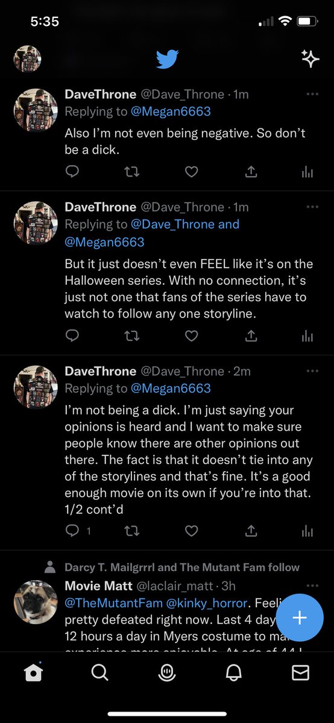Like the 'Also I'm not even being negative' tweet
334x723 pixels.
click(191, 172)
